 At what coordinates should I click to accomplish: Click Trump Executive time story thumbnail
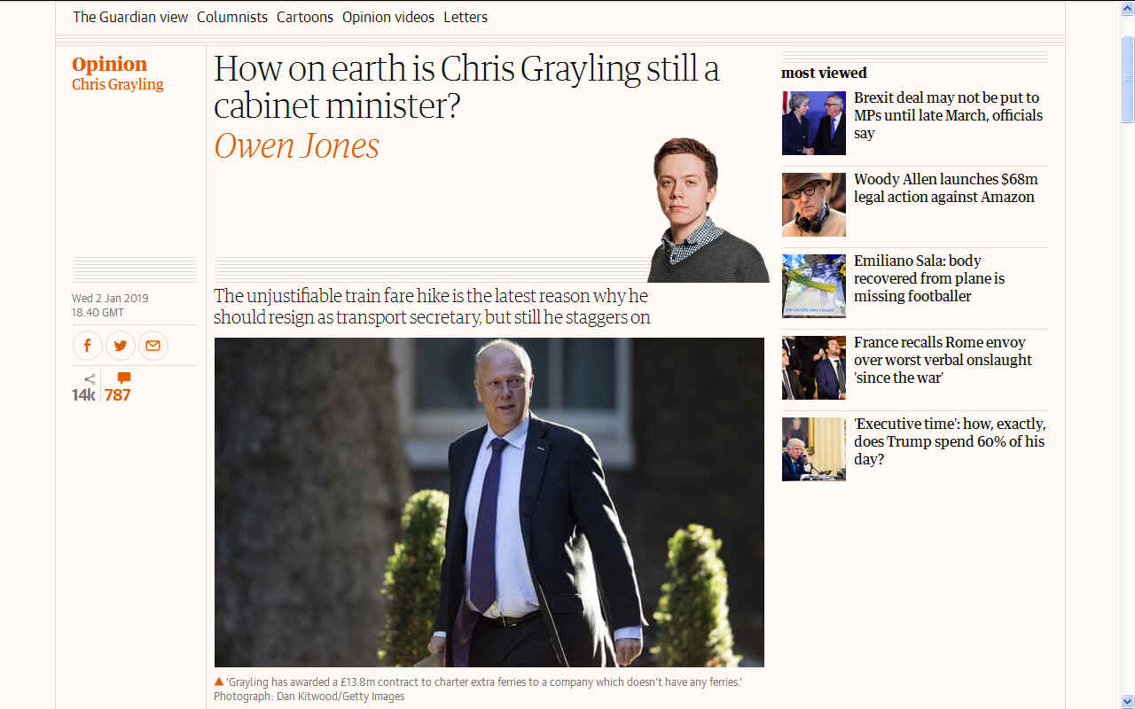814,448
